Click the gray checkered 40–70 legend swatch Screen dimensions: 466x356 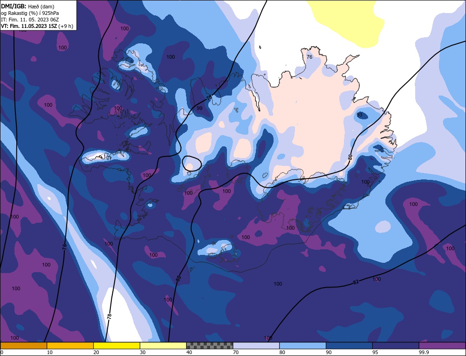(x=210, y=346)
